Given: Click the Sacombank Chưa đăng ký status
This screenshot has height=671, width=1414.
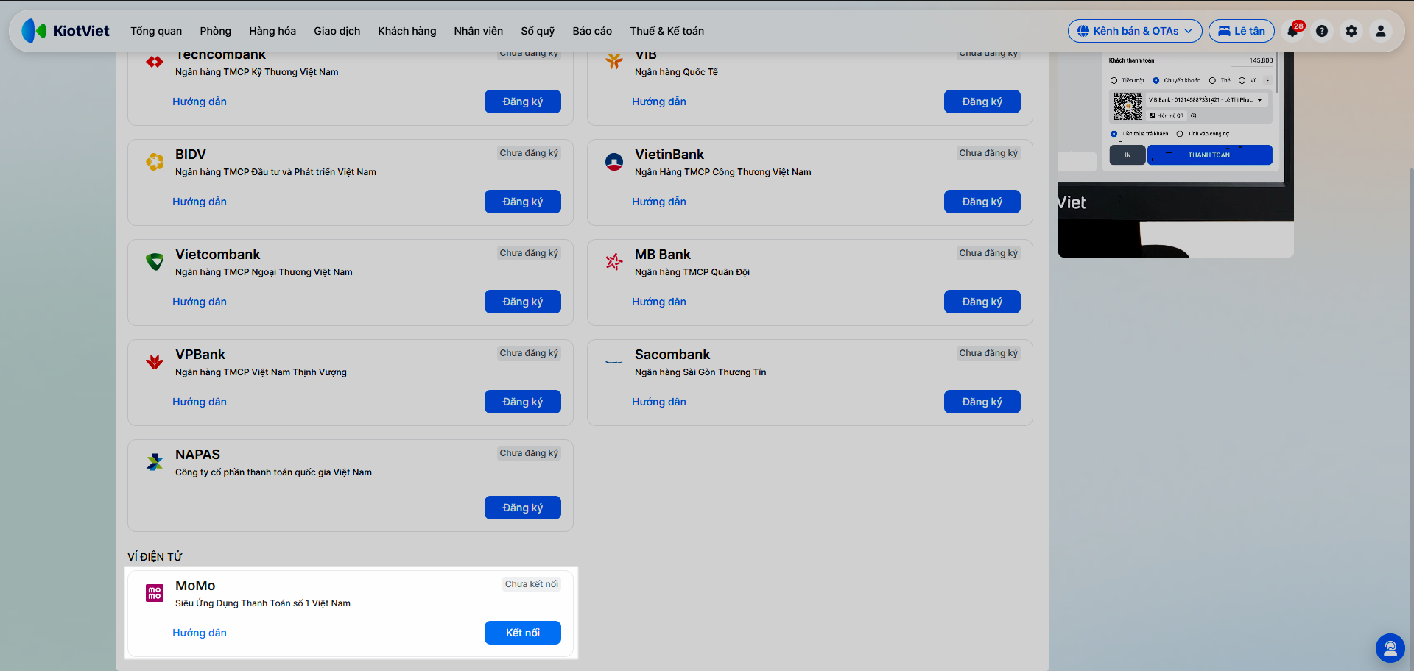Looking at the screenshot, I should coord(988,353).
